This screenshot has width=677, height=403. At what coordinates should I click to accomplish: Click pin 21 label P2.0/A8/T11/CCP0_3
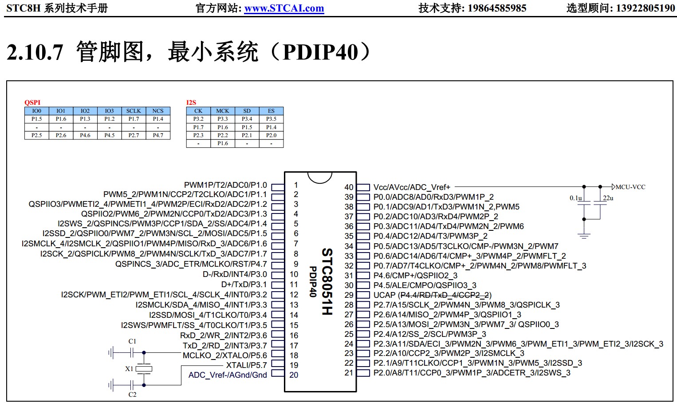click(472, 373)
